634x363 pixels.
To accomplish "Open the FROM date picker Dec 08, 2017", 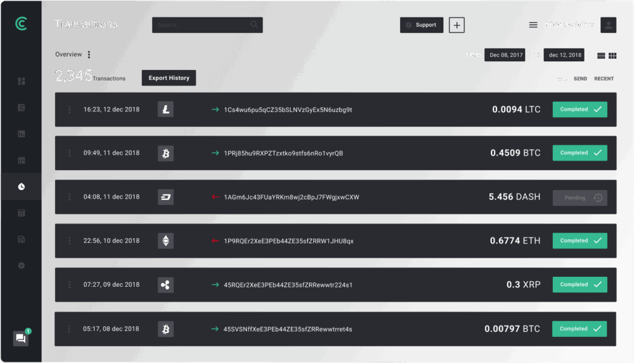I will [x=505, y=55].
